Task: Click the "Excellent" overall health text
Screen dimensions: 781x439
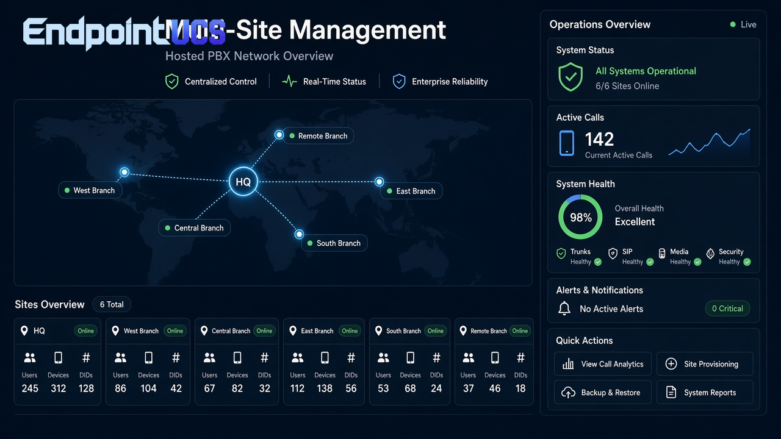Action: (x=635, y=222)
